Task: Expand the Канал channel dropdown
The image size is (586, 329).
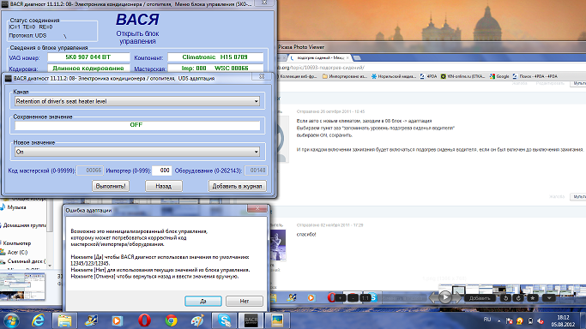Action: pyautogui.click(x=256, y=101)
